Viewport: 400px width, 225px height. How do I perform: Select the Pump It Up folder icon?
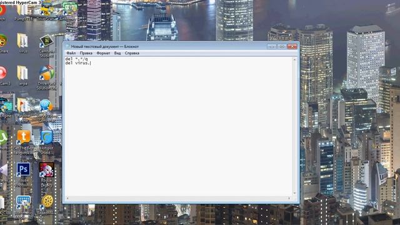coord(23,11)
